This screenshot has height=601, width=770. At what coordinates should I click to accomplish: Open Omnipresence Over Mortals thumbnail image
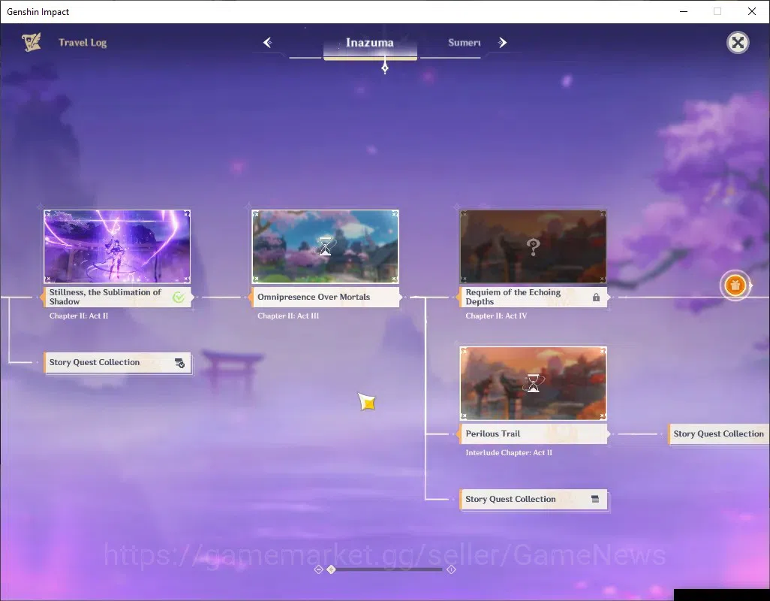(325, 246)
